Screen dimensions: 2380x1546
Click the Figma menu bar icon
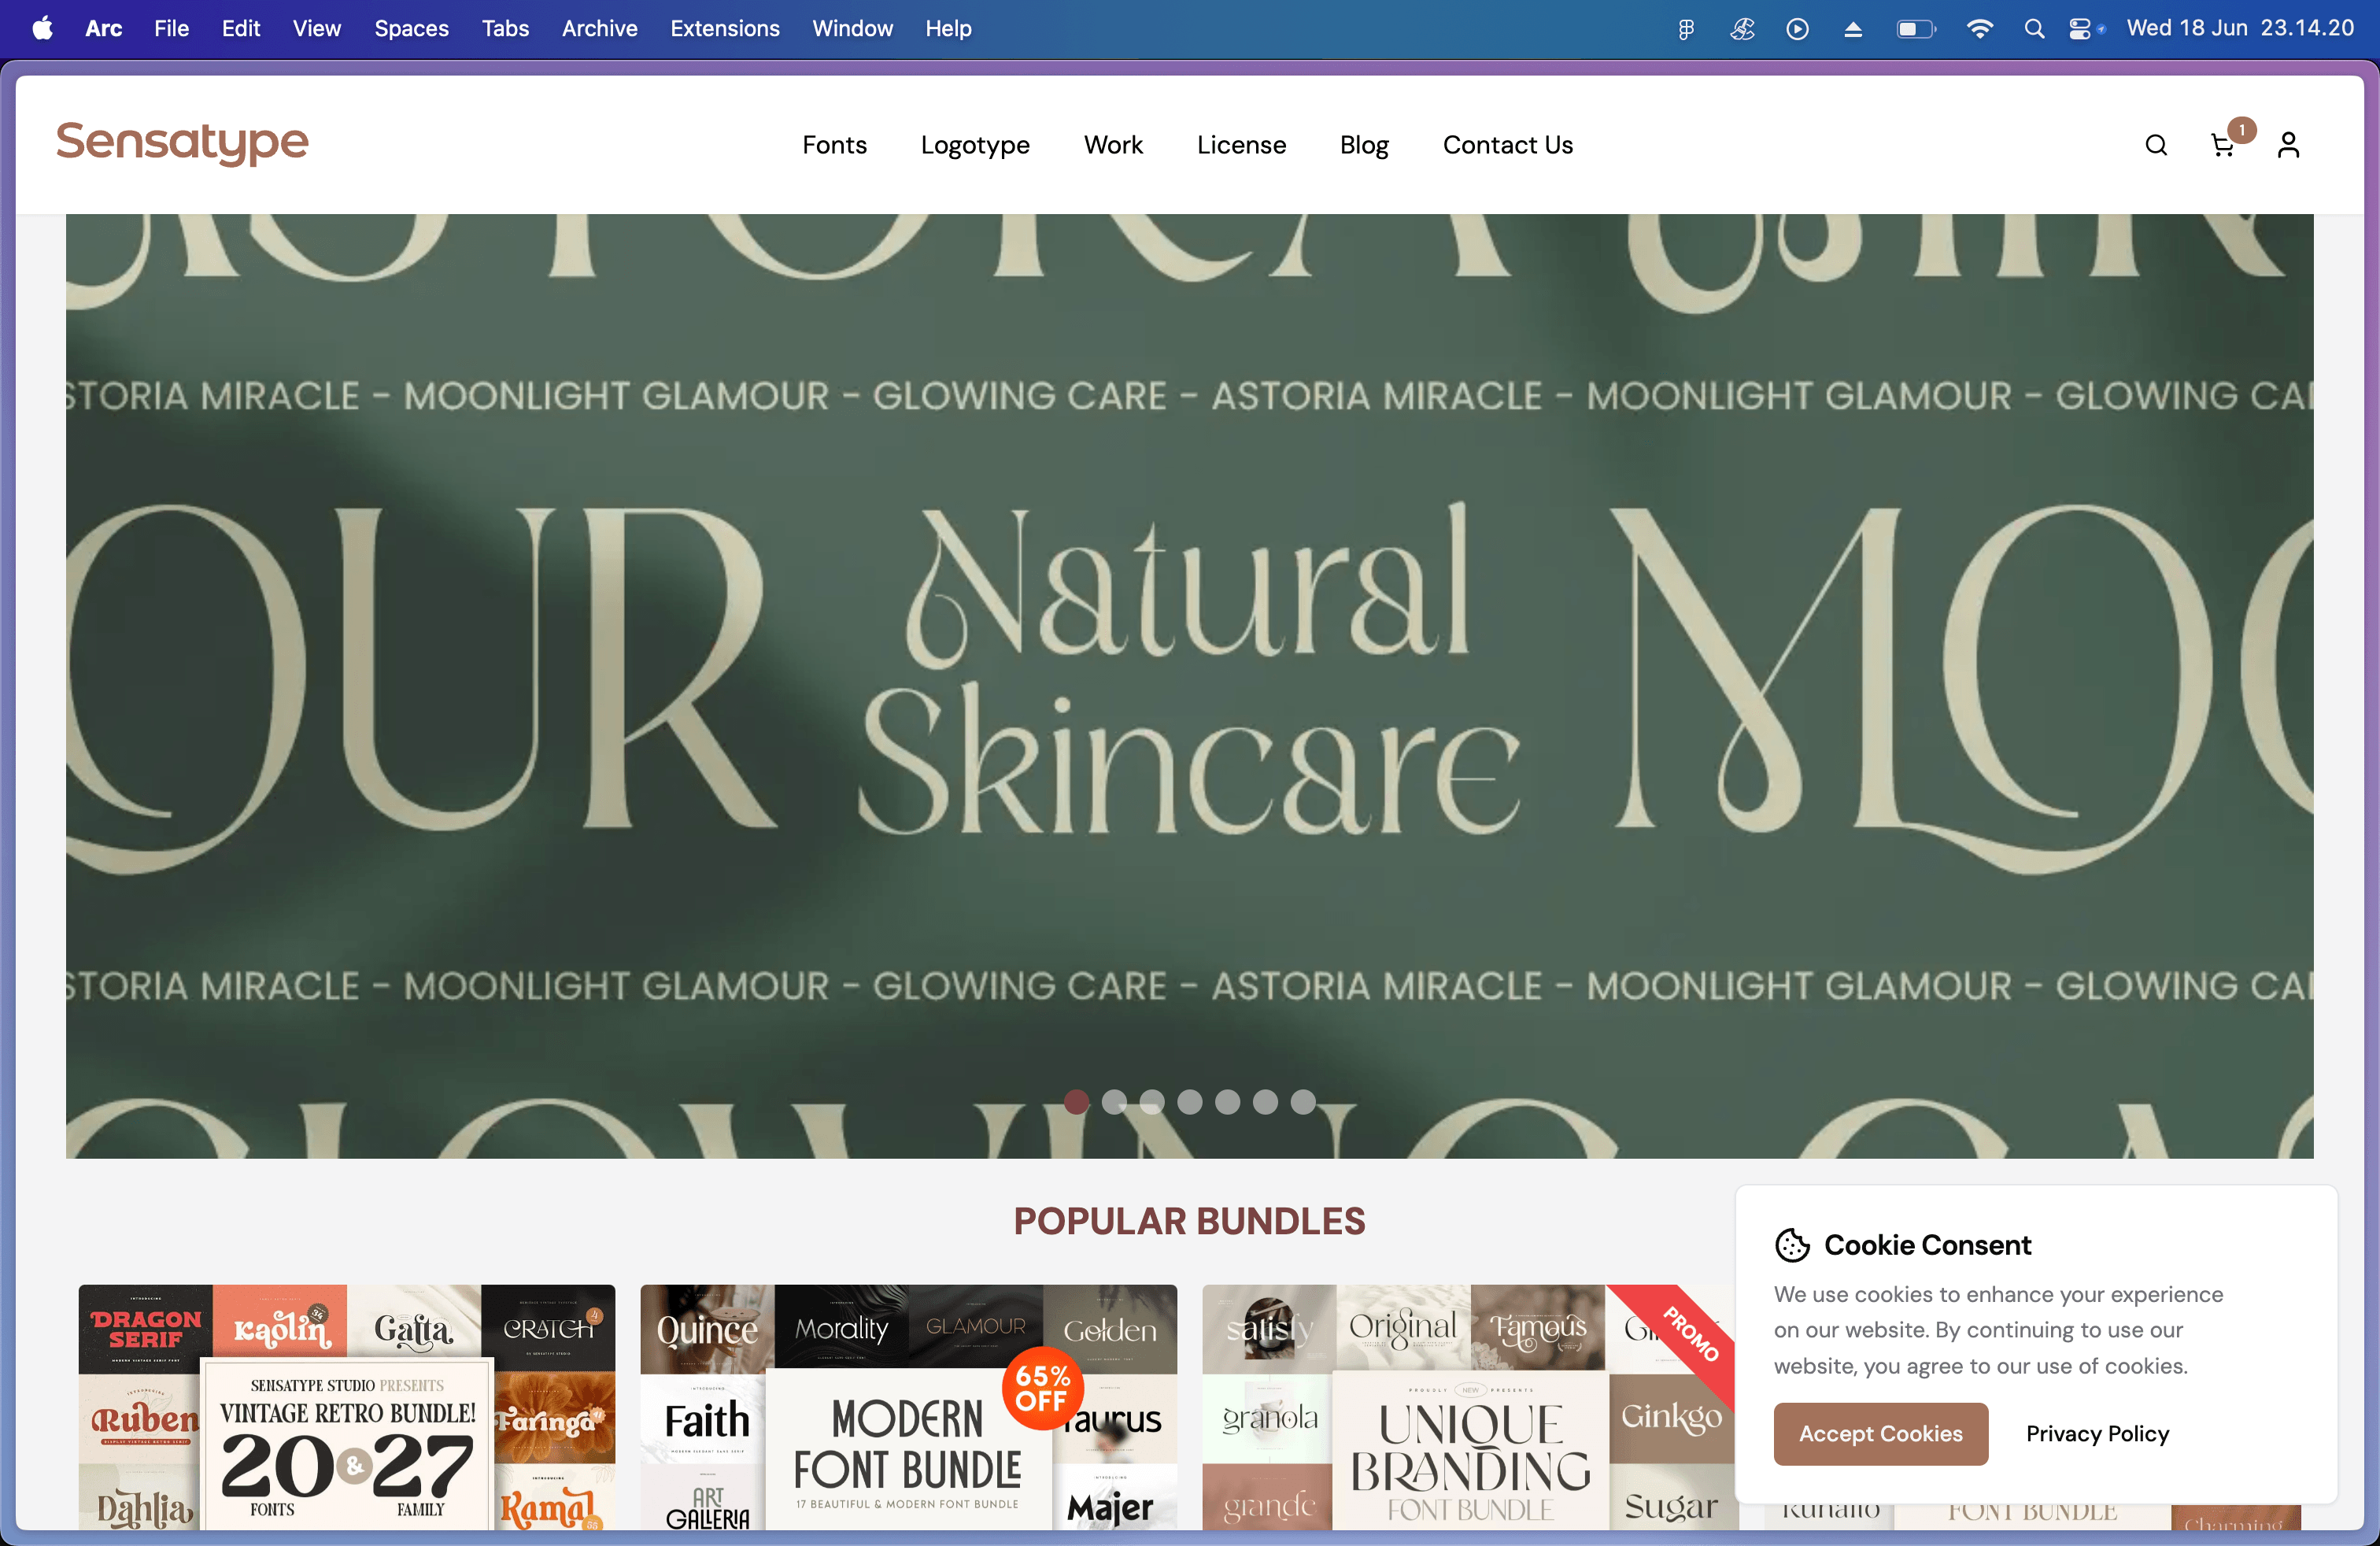point(1686,29)
